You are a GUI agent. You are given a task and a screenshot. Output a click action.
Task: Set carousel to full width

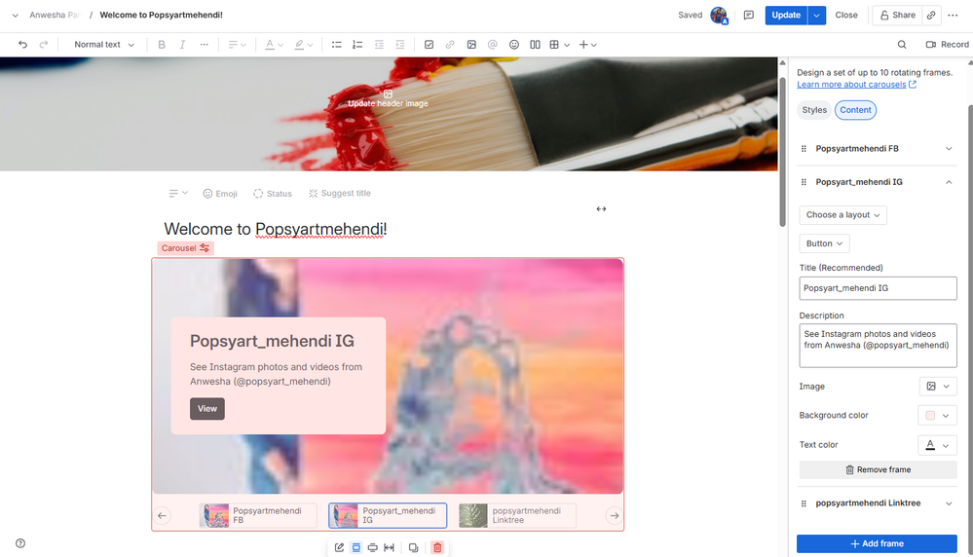tap(389, 547)
